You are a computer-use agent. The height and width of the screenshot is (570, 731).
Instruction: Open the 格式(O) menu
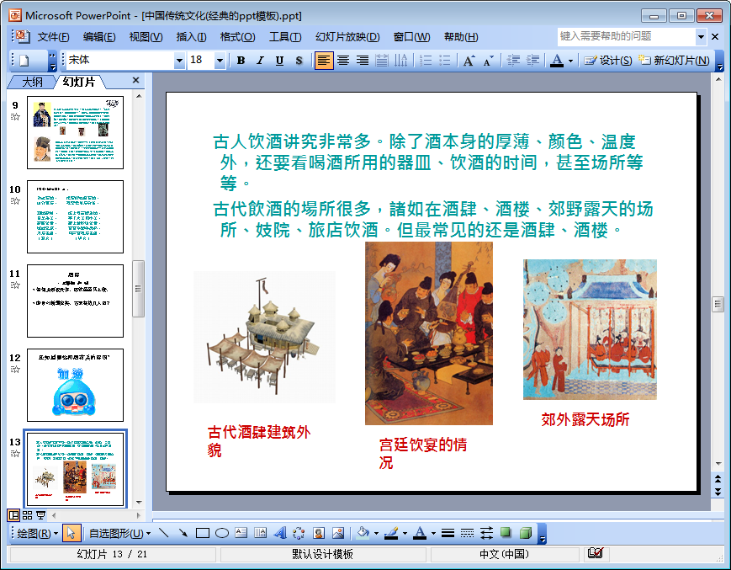tap(238, 37)
